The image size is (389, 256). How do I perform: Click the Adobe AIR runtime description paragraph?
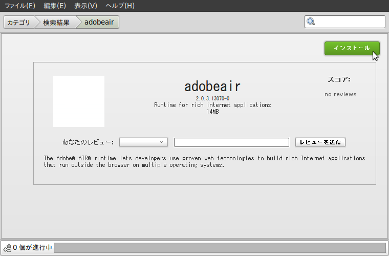pos(204,161)
